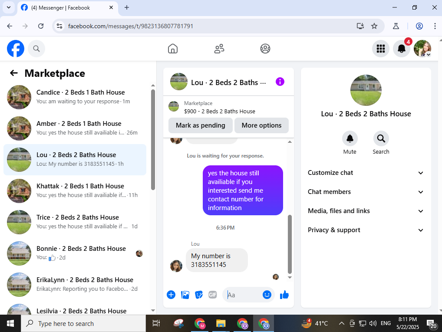This screenshot has width=442, height=332.
Task: Open a new browser tab
Action: coord(127,8)
